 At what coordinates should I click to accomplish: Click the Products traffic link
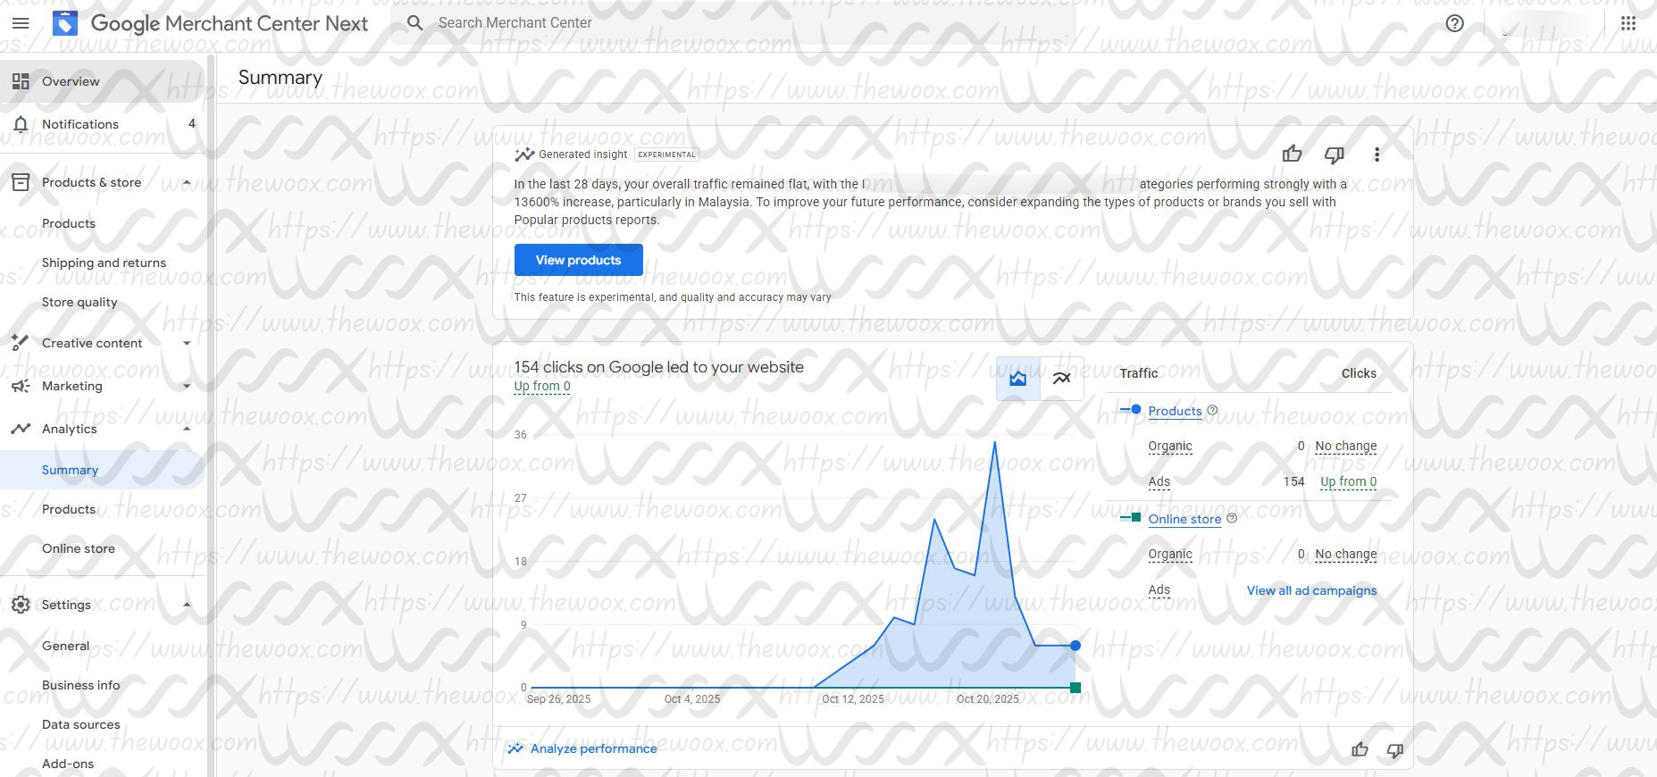(x=1175, y=411)
